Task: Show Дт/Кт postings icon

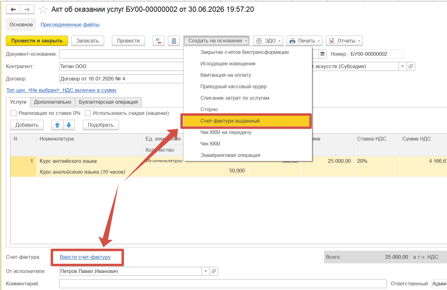Action: (159, 41)
